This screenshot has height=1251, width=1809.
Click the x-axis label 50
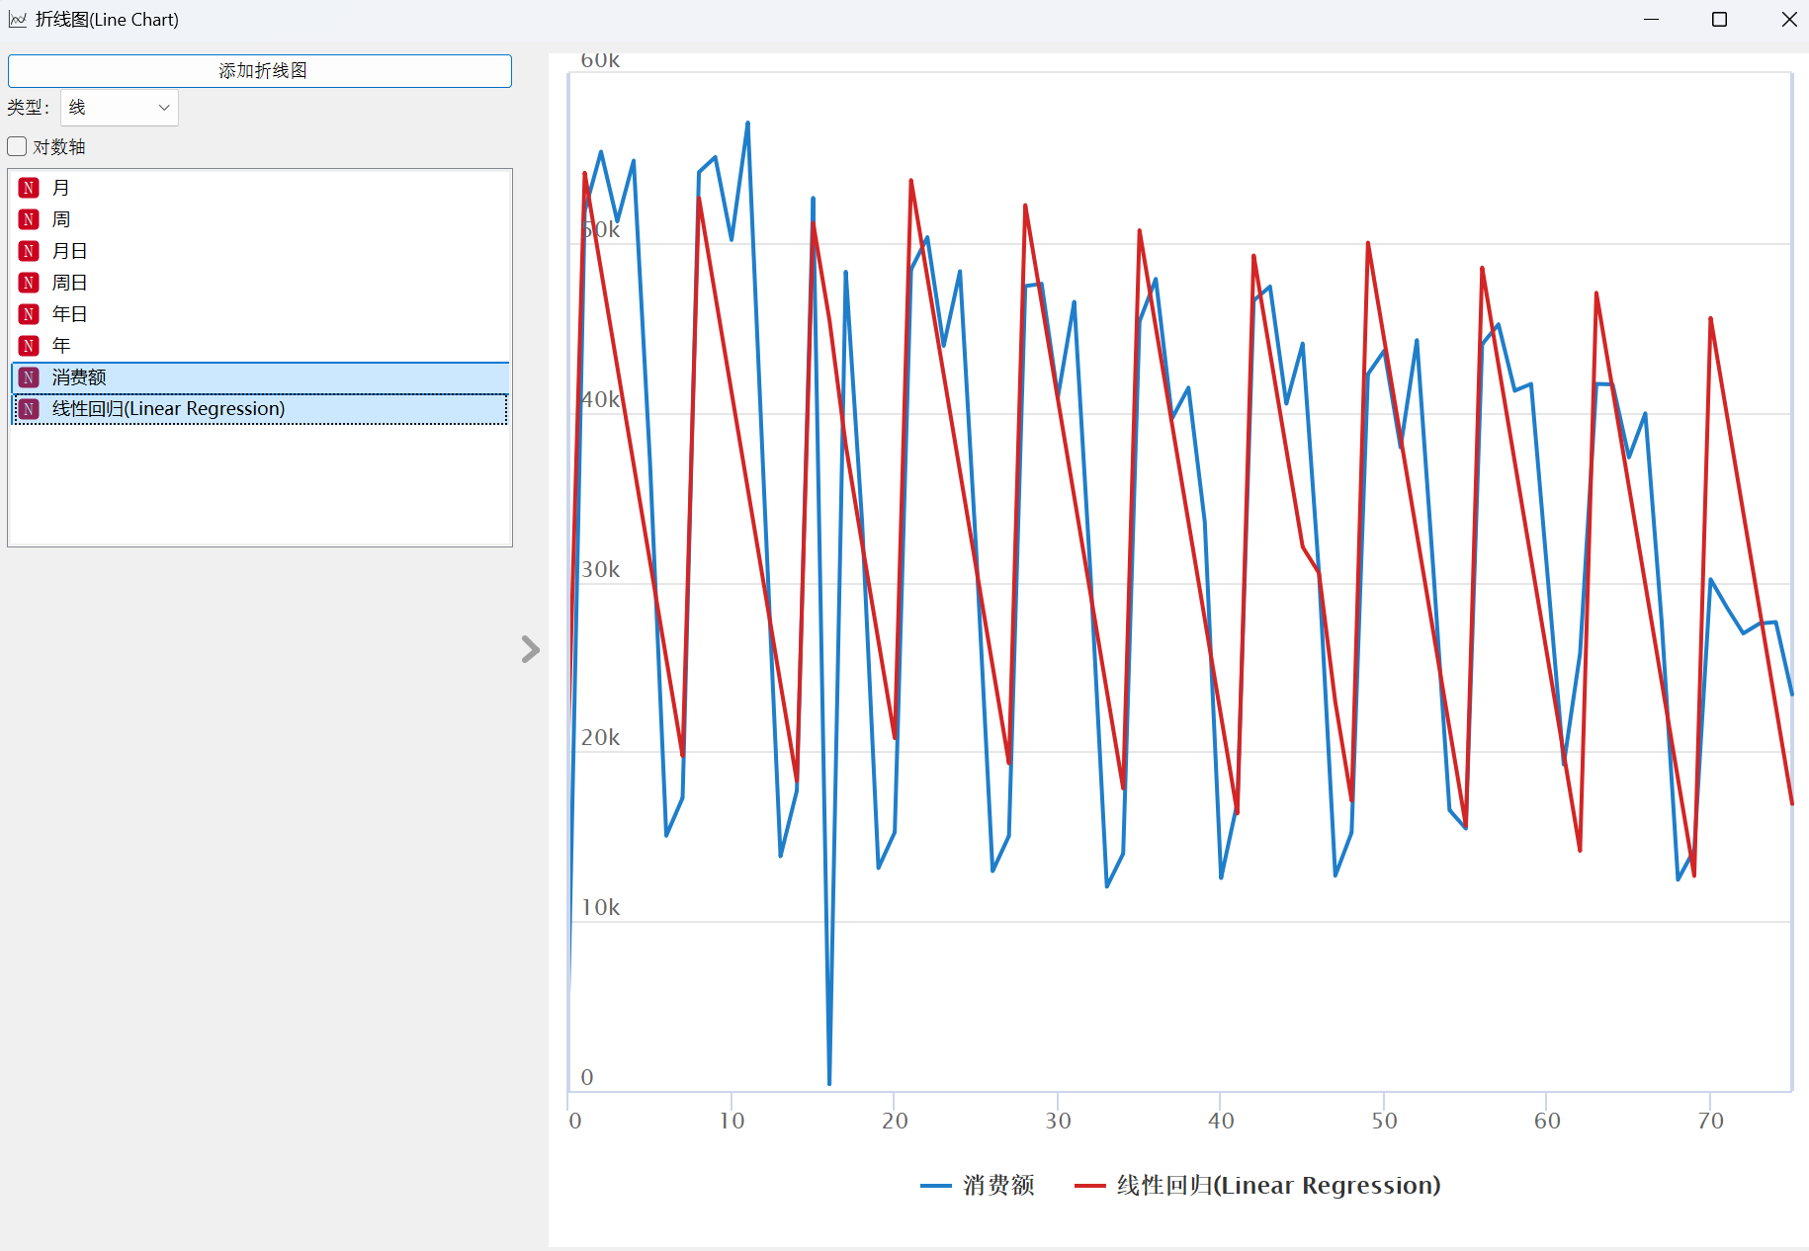pos(1384,1121)
